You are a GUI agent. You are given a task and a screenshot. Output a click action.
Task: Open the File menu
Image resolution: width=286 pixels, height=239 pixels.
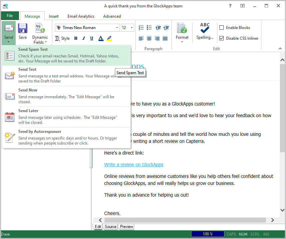(10, 16)
